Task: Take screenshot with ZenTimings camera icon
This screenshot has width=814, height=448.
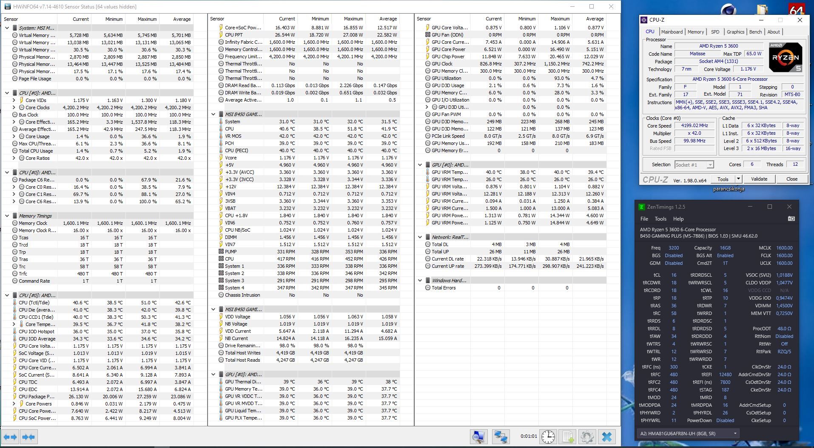Action: coord(791,218)
